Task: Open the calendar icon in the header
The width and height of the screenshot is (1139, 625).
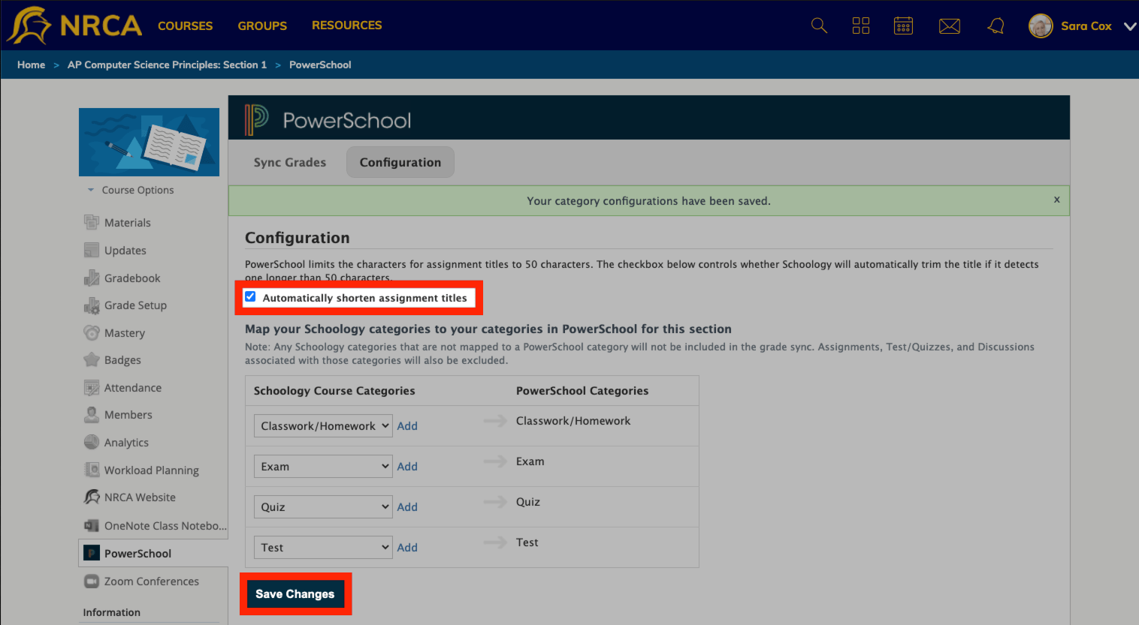Action: (x=903, y=26)
